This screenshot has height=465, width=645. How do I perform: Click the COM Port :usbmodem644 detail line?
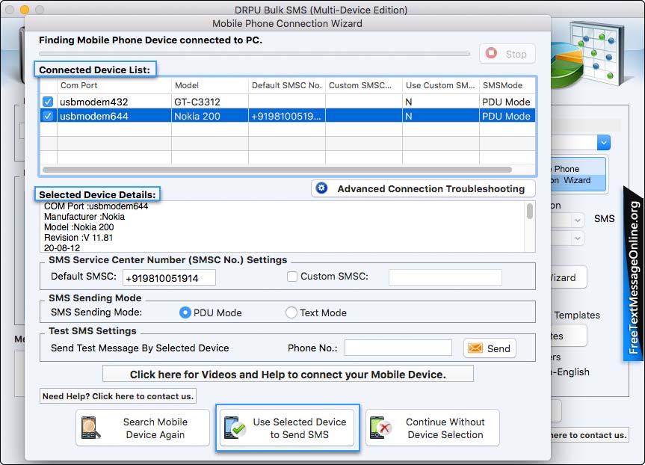click(x=96, y=206)
